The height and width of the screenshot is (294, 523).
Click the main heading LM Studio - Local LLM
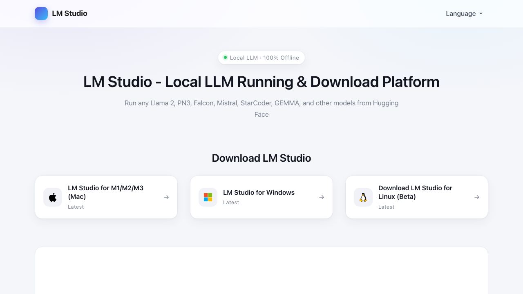click(261, 82)
